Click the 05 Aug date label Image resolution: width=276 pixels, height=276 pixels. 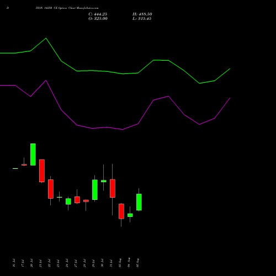click(137, 263)
